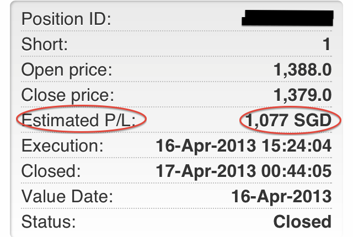The height and width of the screenshot is (237, 353).
Task: Click the Value Date label
Action: click(67, 196)
